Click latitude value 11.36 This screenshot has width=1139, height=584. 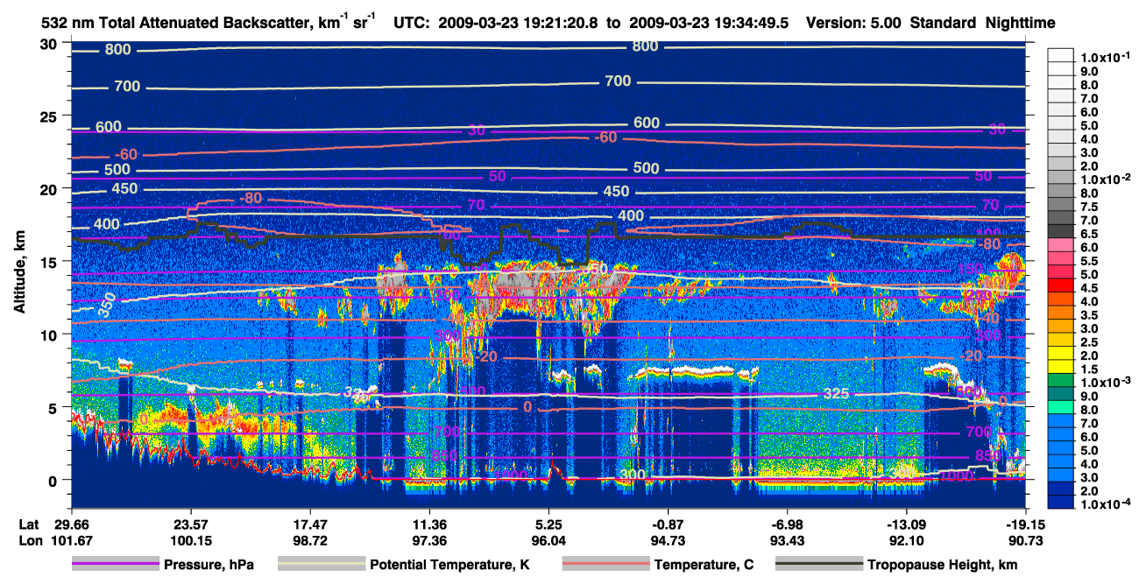point(429,524)
